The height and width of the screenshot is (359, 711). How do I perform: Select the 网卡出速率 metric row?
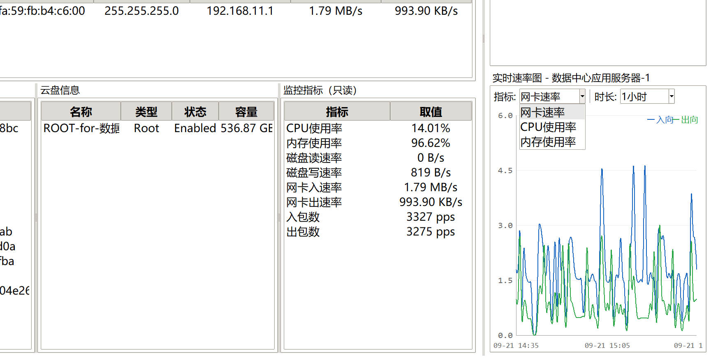(378, 202)
